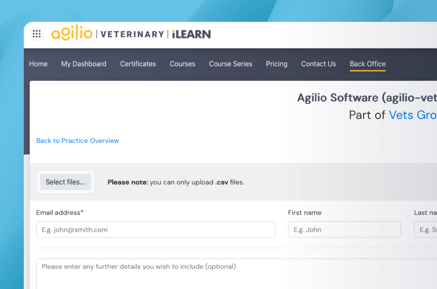Select Course Series in the navigation
This screenshot has width=437, height=289.
click(x=231, y=64)
